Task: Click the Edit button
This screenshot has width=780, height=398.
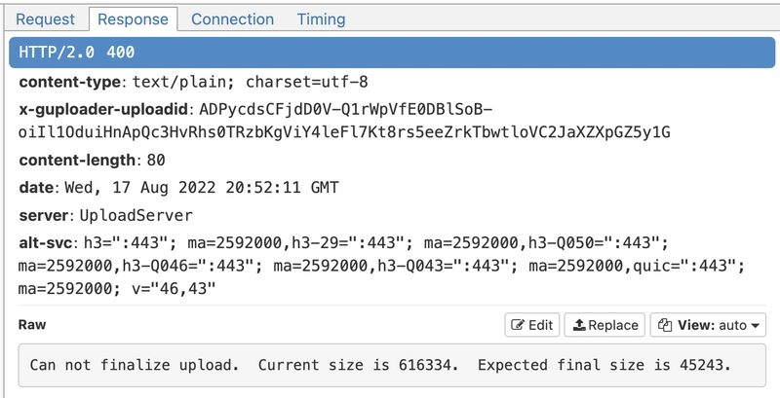Action: [x=531, y=325]
